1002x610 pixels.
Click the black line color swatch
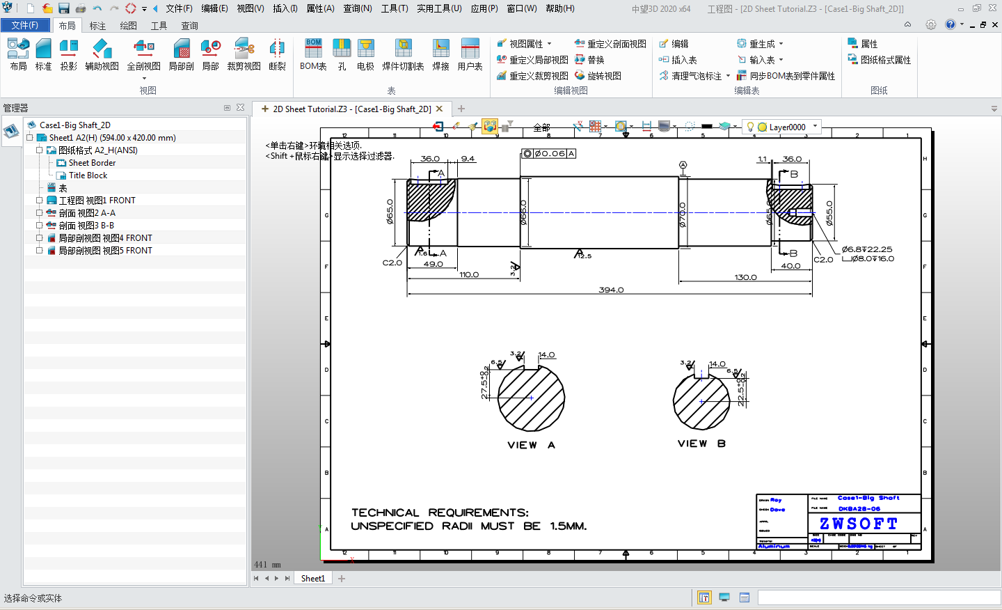(707, 127)
